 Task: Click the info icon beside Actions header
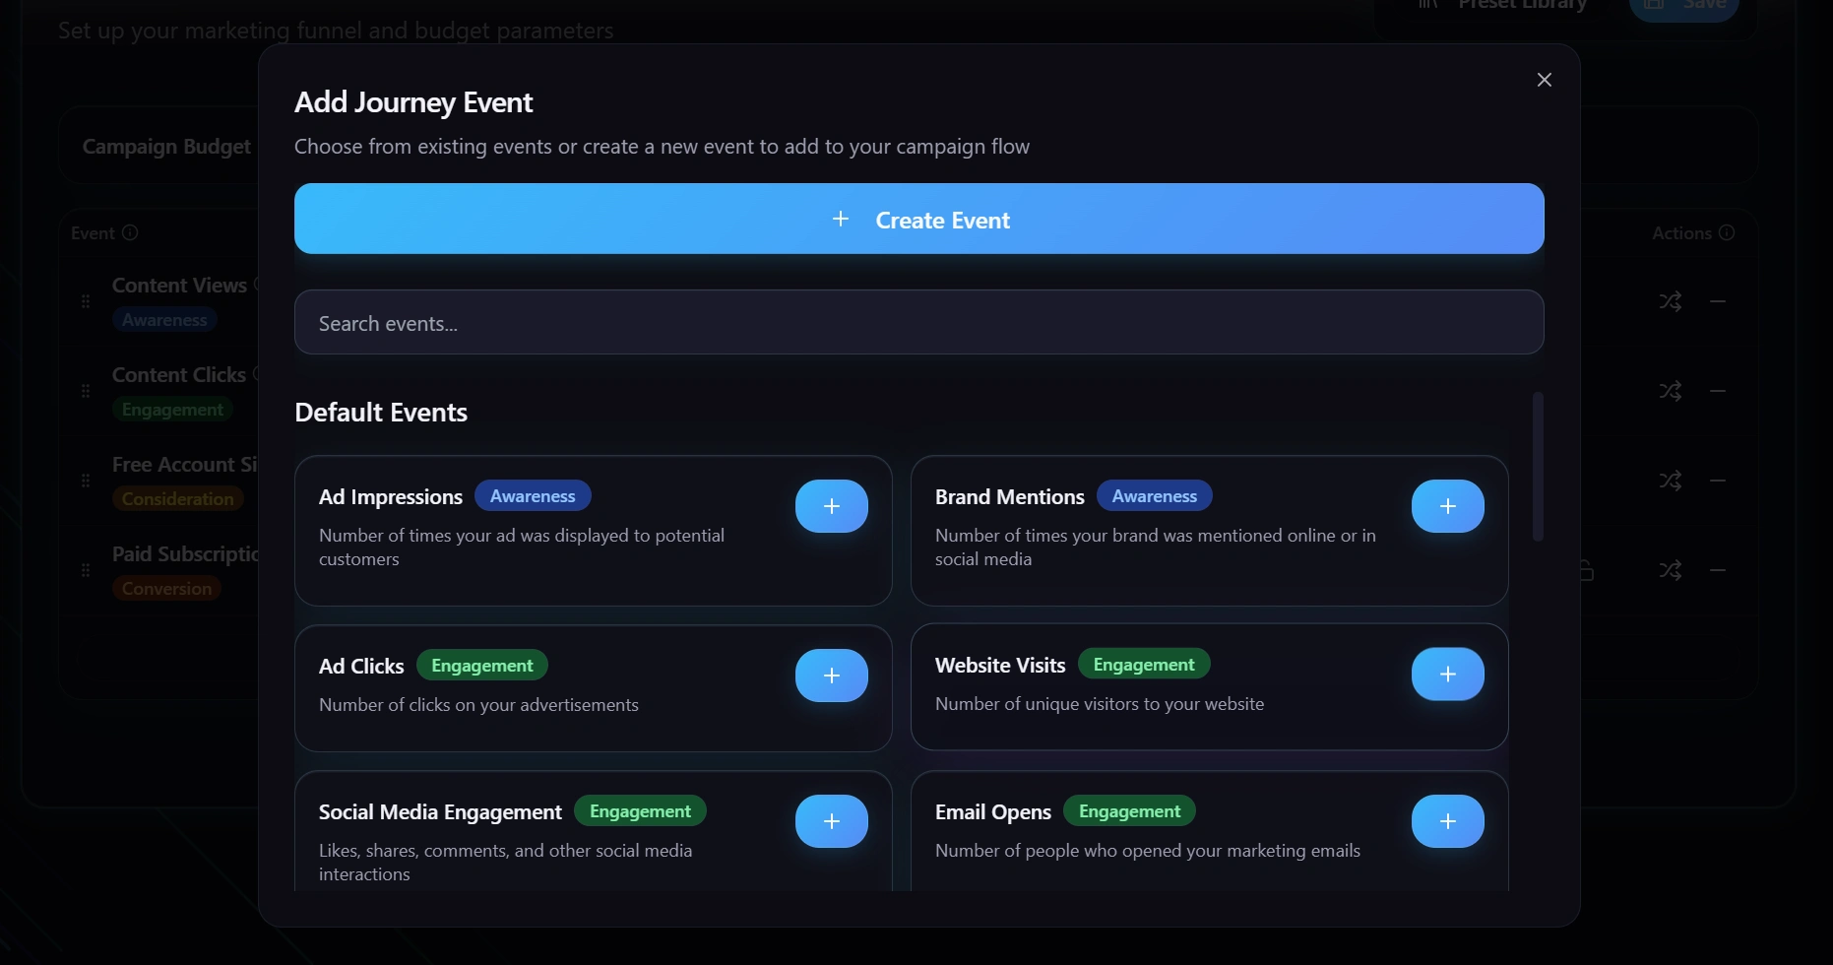1727,233
